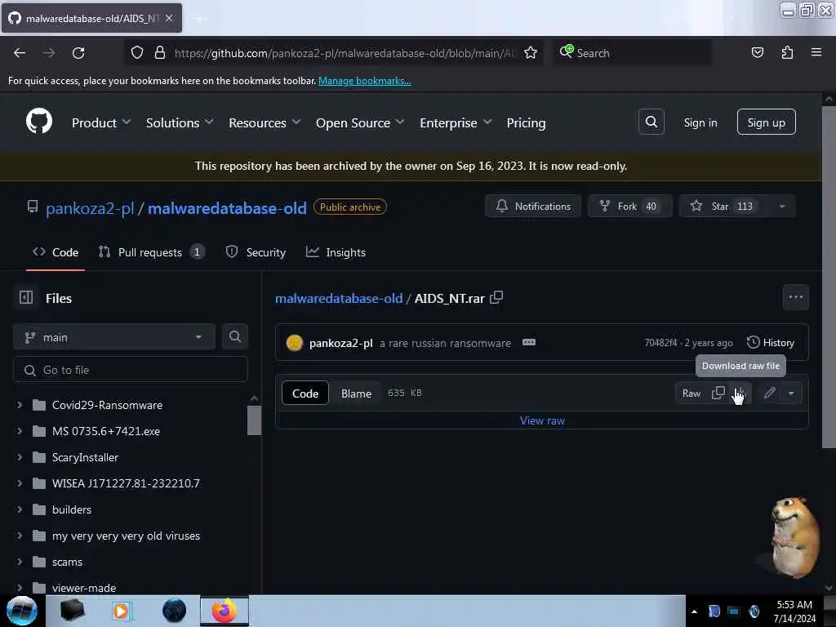Expand the ScaryInstaller folder

(x=20, y=457)
